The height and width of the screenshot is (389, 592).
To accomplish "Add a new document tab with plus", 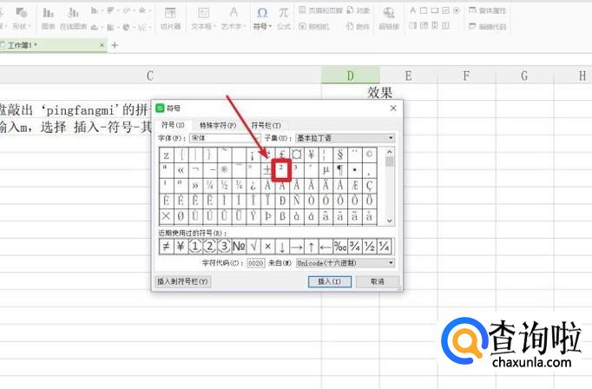I will coord(115,45).
